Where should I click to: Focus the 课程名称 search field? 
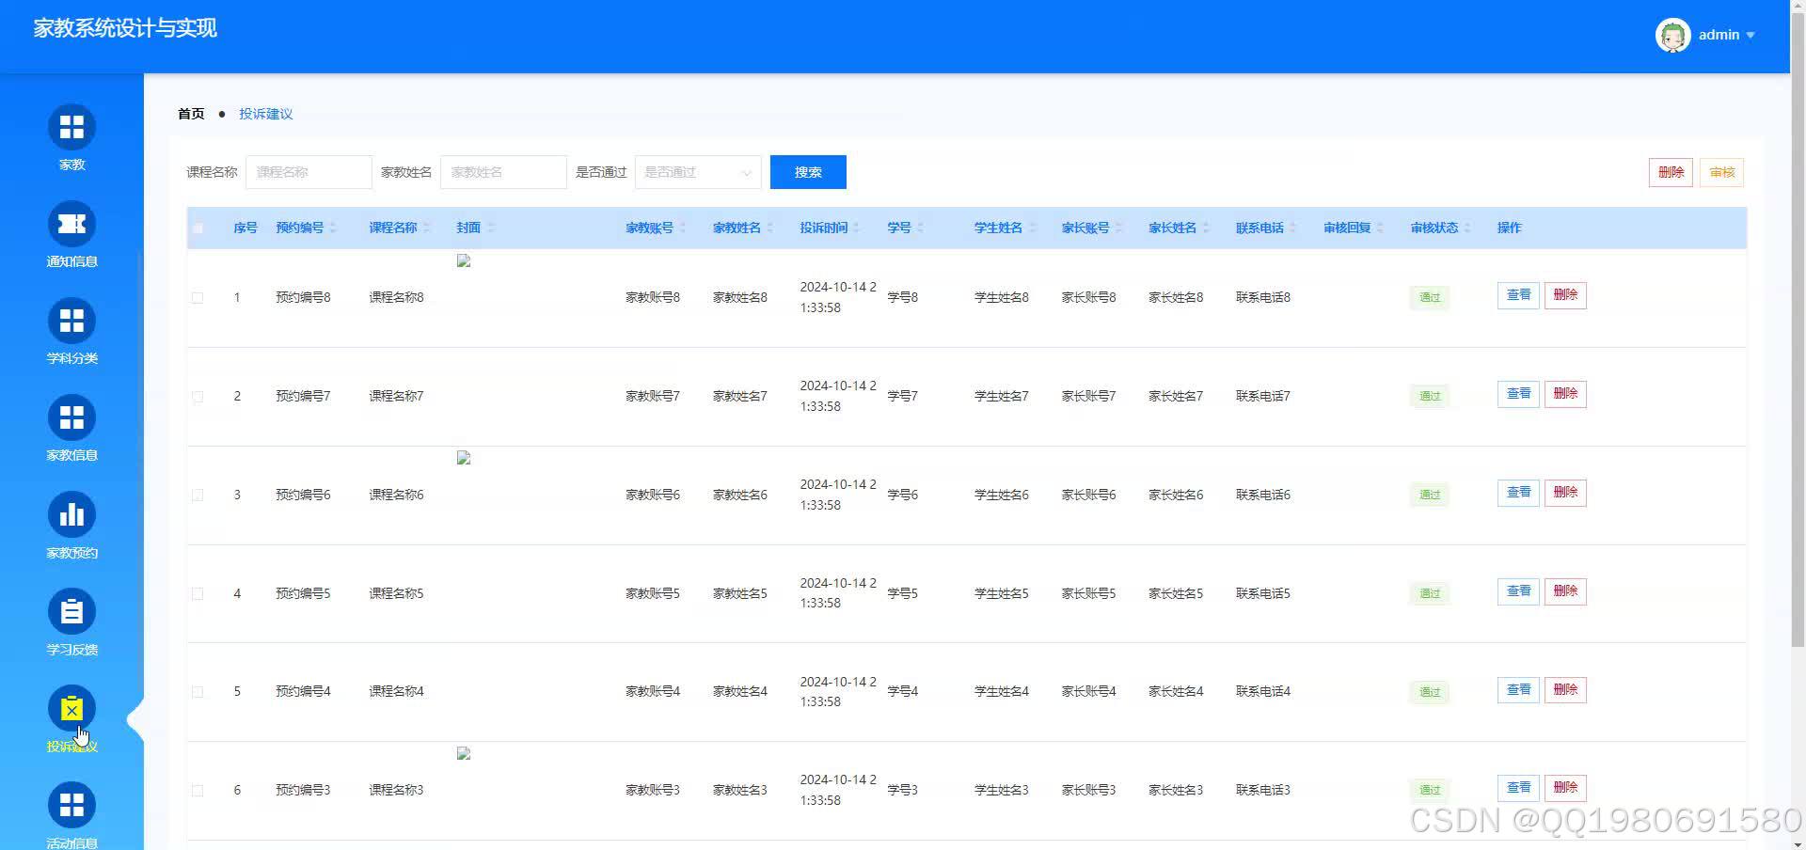(x=309, y=172)
